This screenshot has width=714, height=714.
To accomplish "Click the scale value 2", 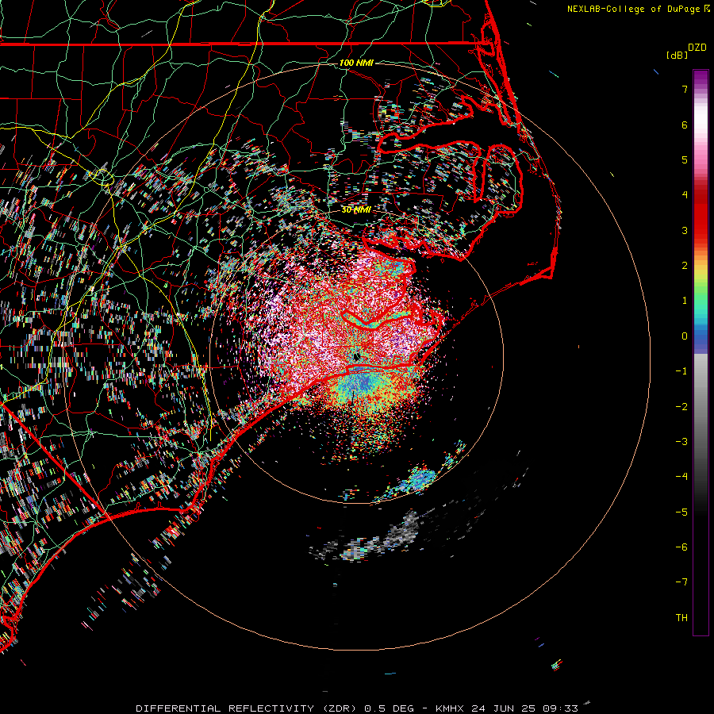I will pyautogui.click(x=685, y=266).
